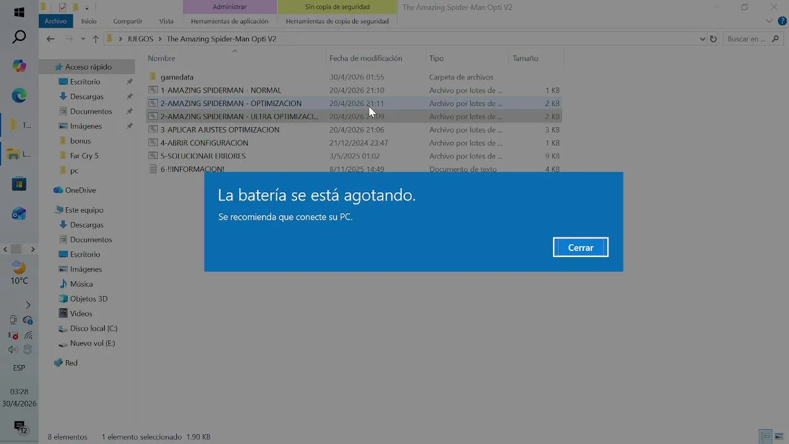Open Disco local (C:) drive
This screenshot has width=789, height=444.
94,328
